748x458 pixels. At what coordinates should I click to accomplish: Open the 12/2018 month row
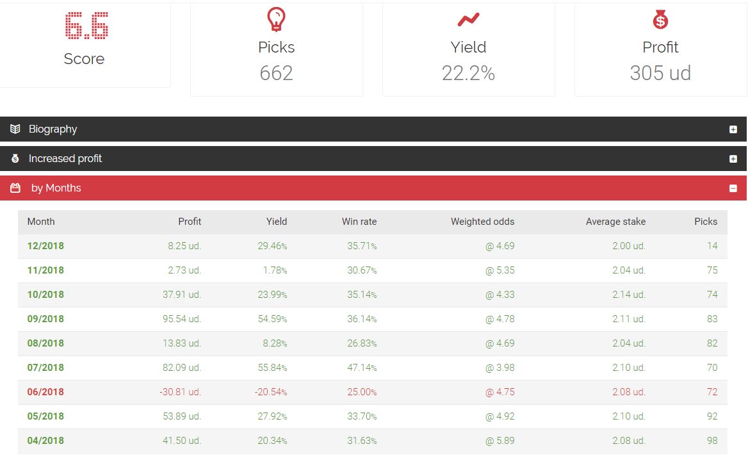coord(373,246)
